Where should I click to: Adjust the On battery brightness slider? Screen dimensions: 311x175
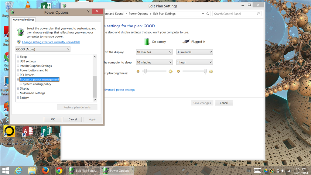click(145, 71)
